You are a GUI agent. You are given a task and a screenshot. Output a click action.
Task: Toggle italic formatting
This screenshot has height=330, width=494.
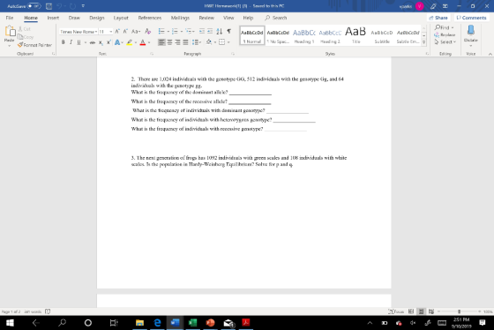71,42
